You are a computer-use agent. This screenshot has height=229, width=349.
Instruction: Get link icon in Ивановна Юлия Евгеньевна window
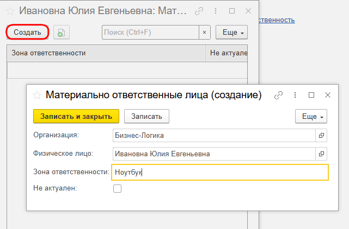(199, 11)
